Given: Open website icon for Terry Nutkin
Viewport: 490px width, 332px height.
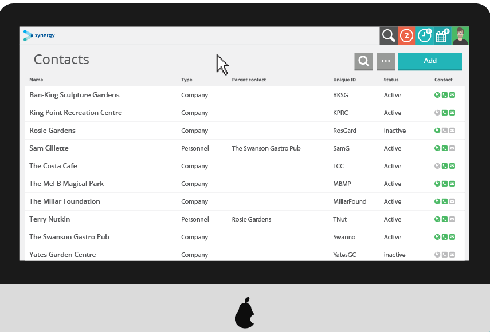Looking at the screenshot, I should coord(437,219).
